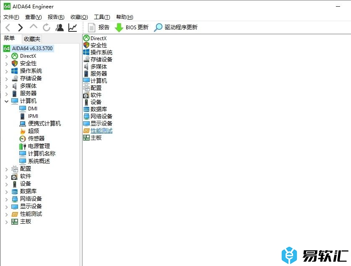Image resolution: width=351 pixels, height=266 pixels.
Task: Expand the 软件 tree node
Action: click(6, 176)
